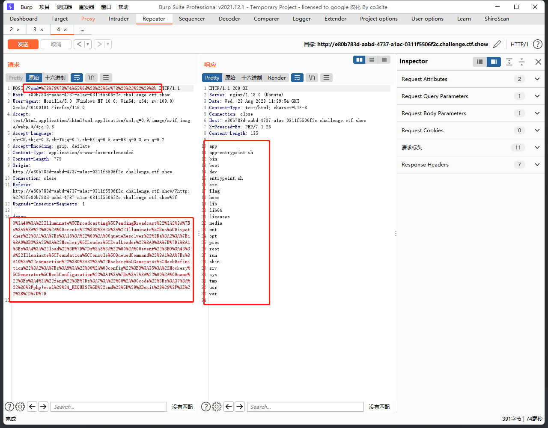The height and width of the screenshot is (428, 548).
Task: Jump to next request search match
Action: (x=43, y=407)
